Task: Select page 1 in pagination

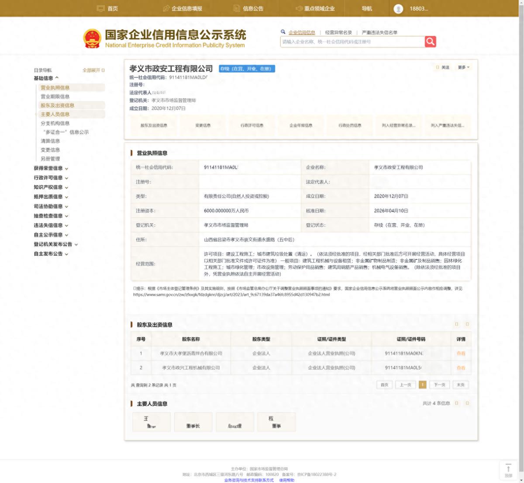Action: click(422, 385)
